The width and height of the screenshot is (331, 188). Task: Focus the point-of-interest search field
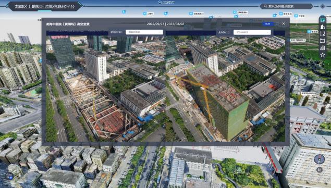click(288, 6)
